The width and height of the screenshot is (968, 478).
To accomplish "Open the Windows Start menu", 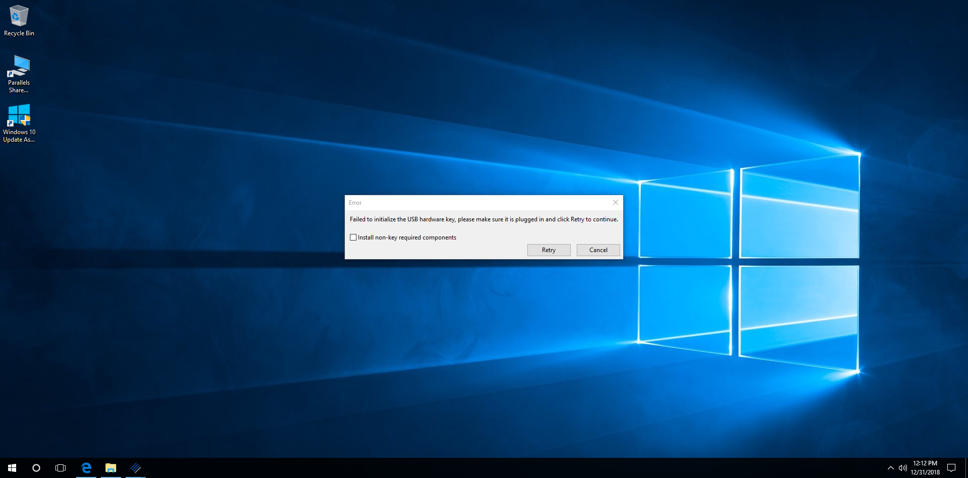I will (12, 468).
